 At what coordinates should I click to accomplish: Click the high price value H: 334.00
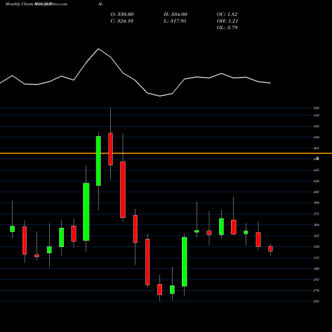pos(175,15)
